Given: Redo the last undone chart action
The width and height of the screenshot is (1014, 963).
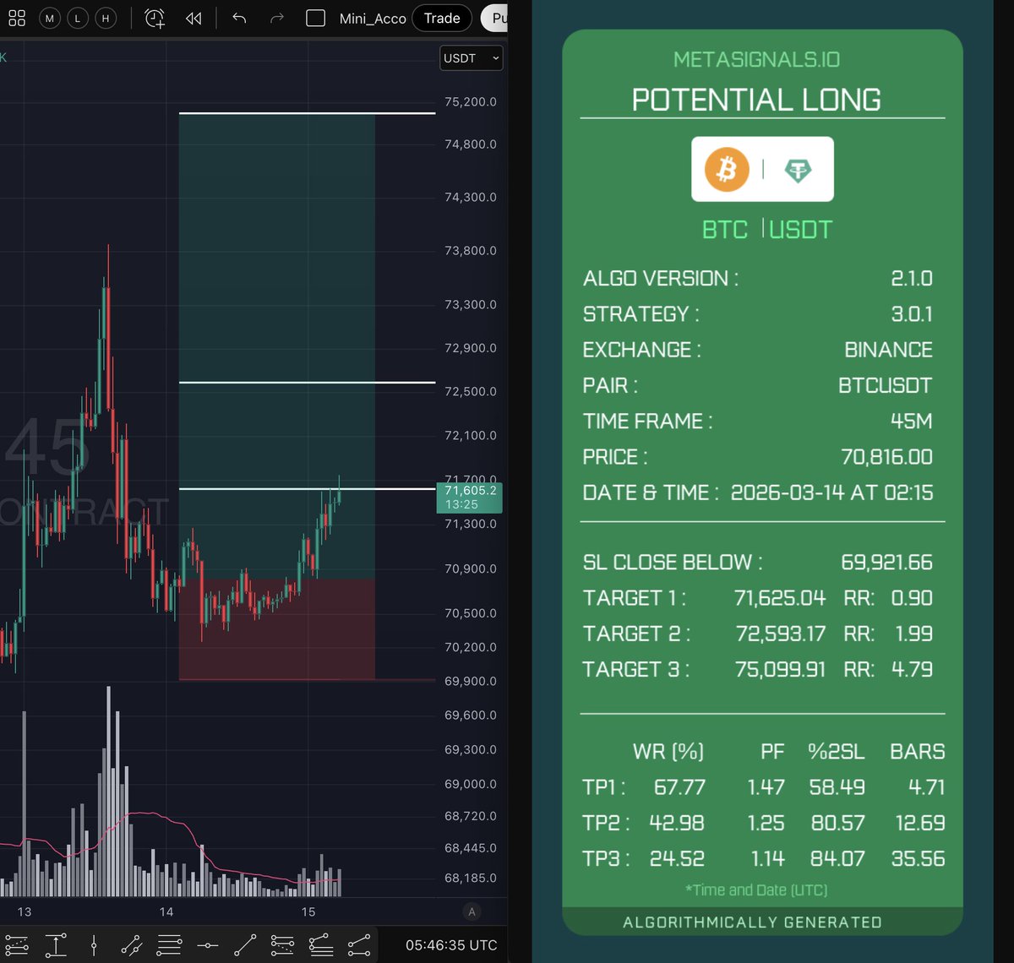Looking at the screenshot, I should coord(276,18).
